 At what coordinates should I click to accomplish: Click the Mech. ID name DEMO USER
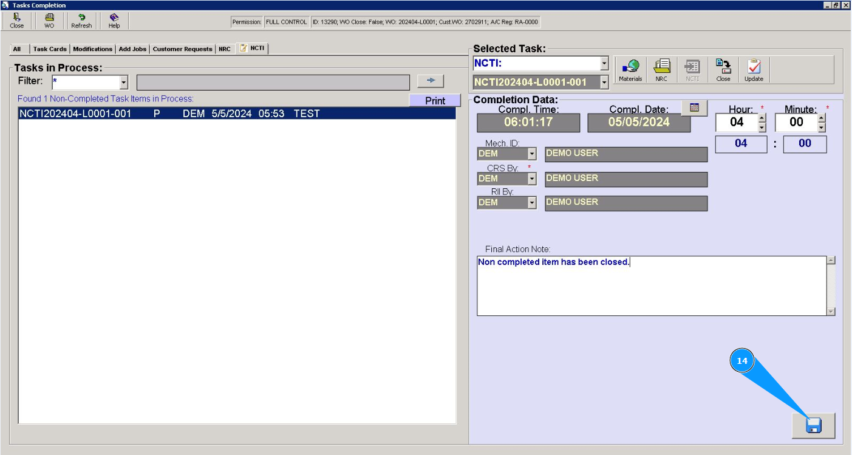(626, 154)
